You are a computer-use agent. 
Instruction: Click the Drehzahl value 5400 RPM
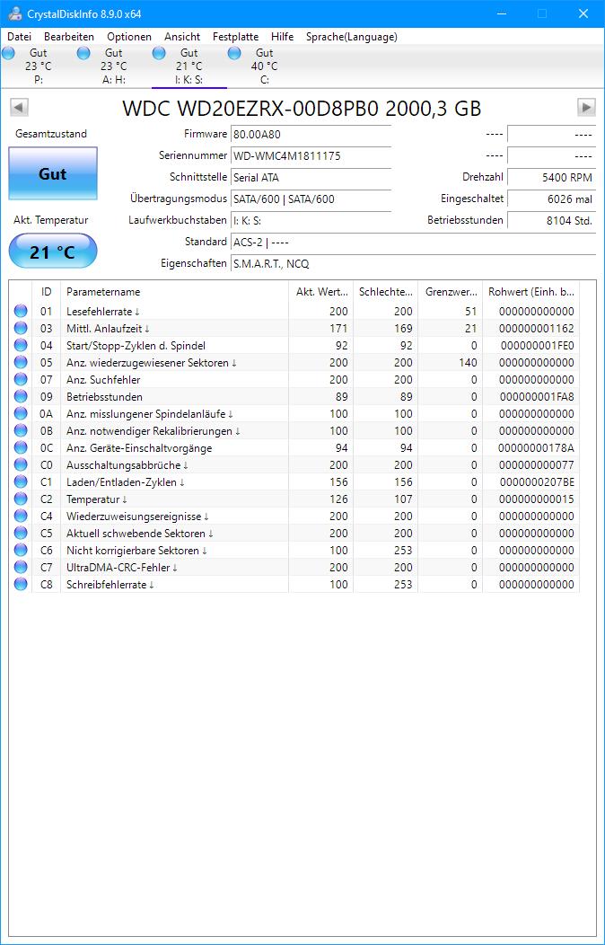pos(551,178)
